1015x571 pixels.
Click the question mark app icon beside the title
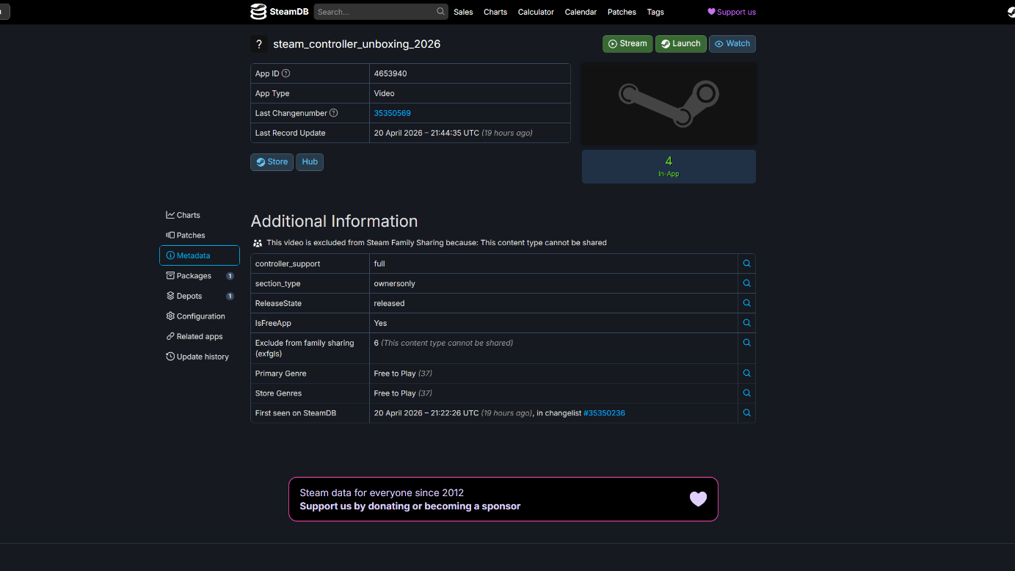point(259,44)
